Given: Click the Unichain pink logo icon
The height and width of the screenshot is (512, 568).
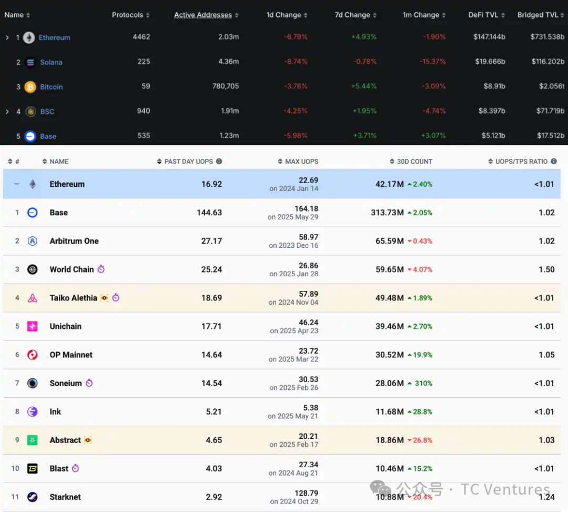Looking at the screenshot, I should [33, 326].
